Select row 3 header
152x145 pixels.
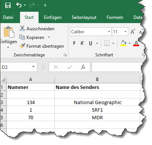pyautogui.click(x=3, y=102)
